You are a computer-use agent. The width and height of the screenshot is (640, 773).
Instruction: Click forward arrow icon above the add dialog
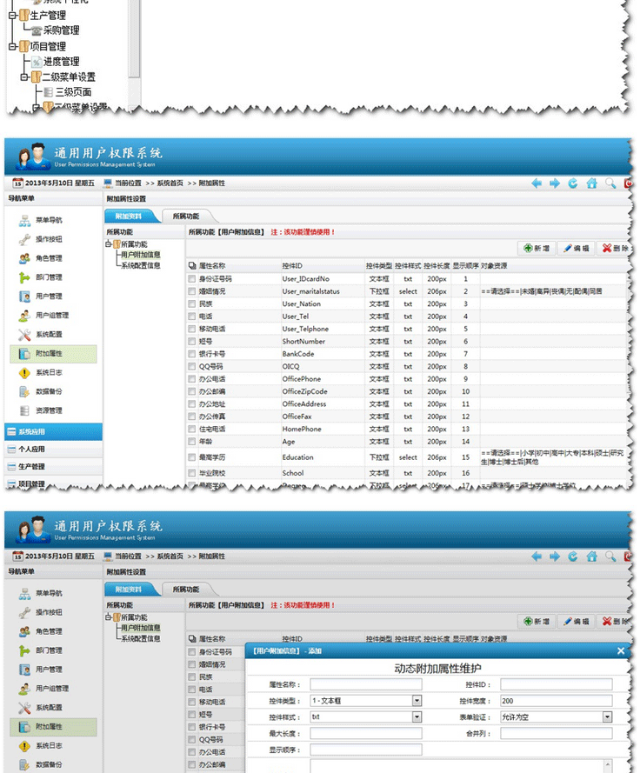click(555, 556)
